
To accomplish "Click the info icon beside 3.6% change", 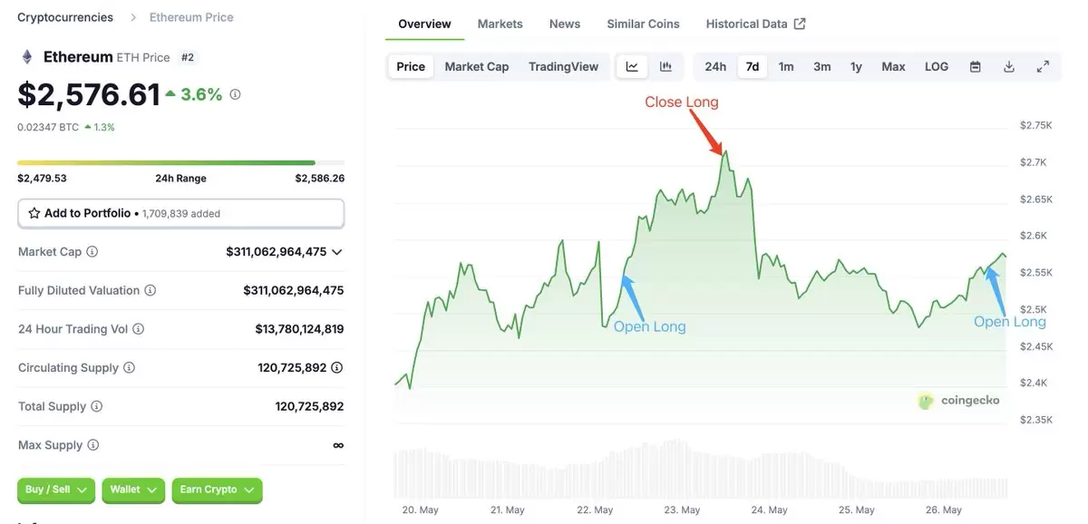I will 236,94.
